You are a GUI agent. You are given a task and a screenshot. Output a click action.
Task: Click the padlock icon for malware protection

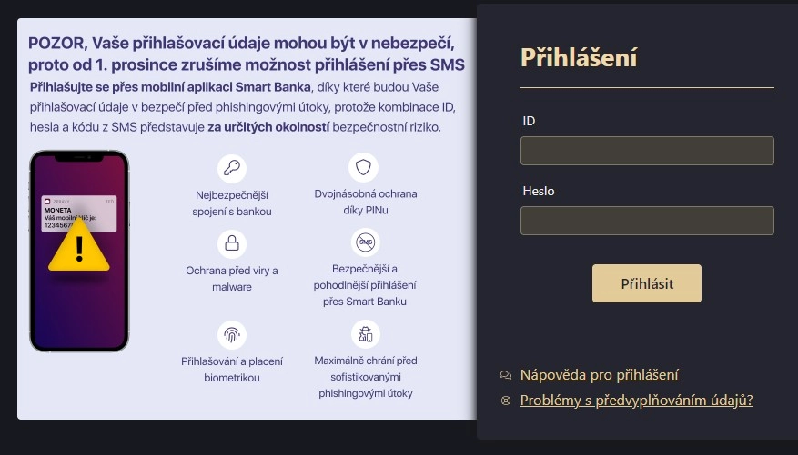tap(232, 243)
